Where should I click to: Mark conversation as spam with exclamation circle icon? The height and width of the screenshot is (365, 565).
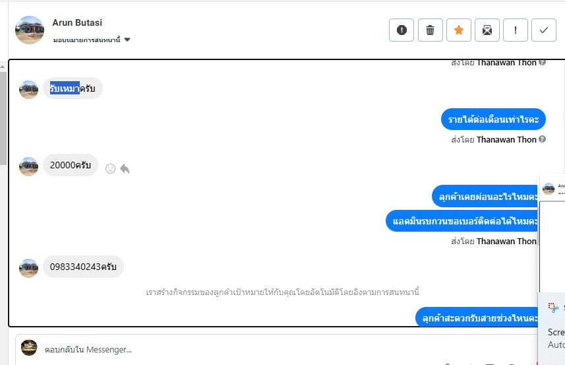tap(401, 30)
